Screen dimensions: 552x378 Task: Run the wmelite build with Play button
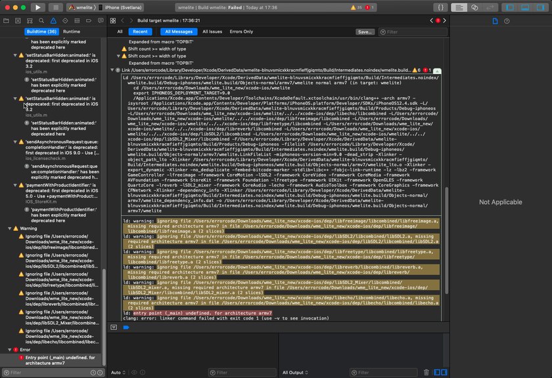tap(37, 7)
